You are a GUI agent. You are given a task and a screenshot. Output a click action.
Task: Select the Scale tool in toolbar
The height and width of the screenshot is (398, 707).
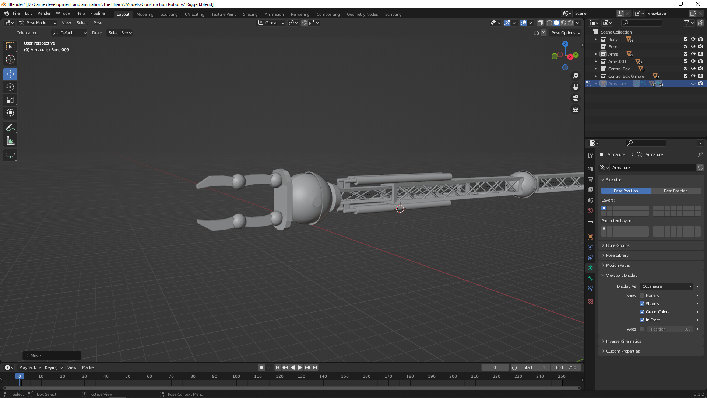pos(10,100)
